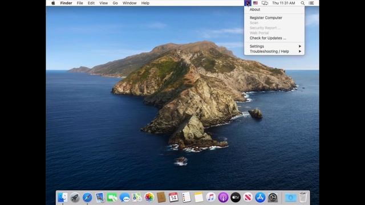Launch Apple TV app from Dock

click(236, 198)
